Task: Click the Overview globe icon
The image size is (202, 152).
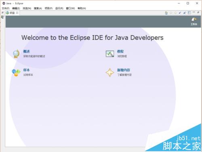Action: click(x=16, y=54)
